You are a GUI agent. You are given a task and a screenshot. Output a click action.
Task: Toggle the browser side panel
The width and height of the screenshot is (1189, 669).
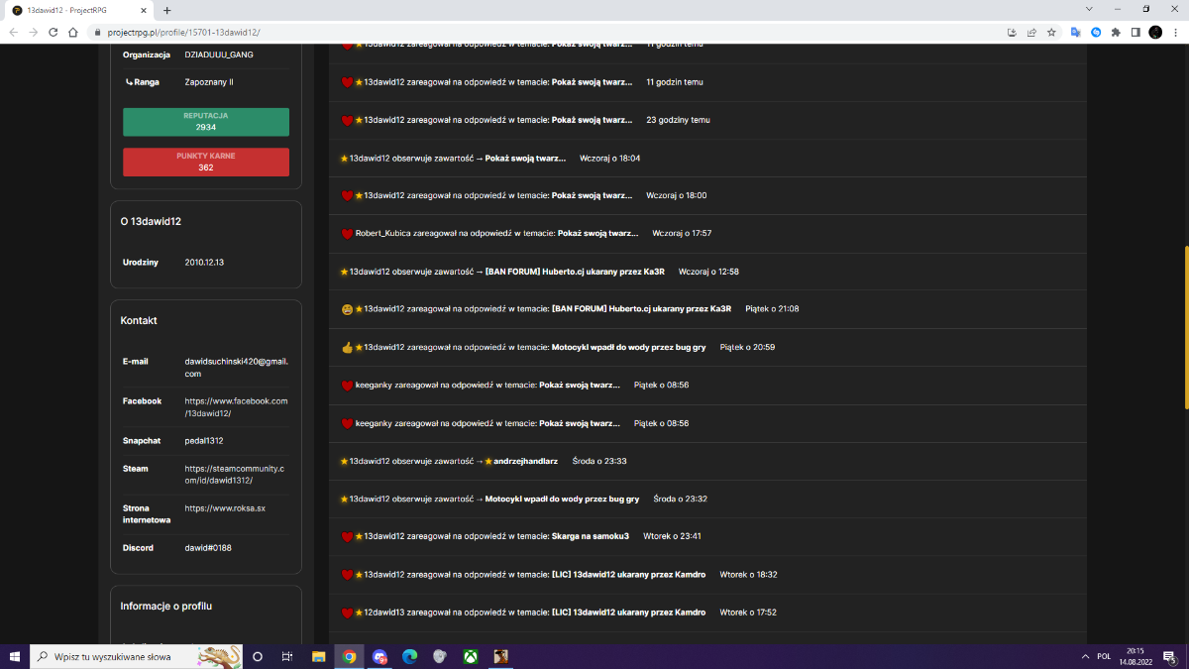pyautogui.click(x=1135, y=32)
